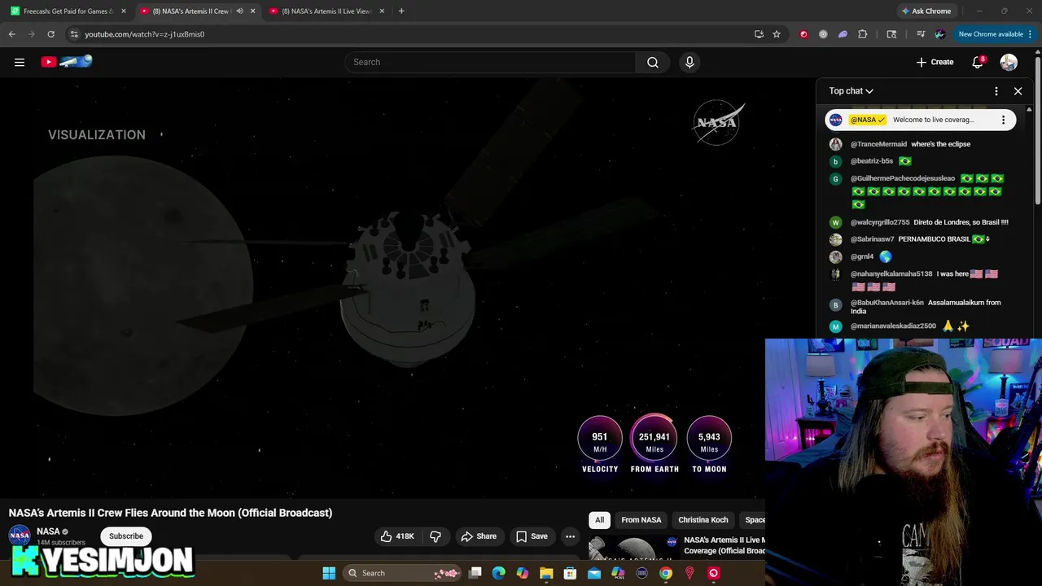Mute the NASA Artemis II Crew tab audio

click(239, 11)
